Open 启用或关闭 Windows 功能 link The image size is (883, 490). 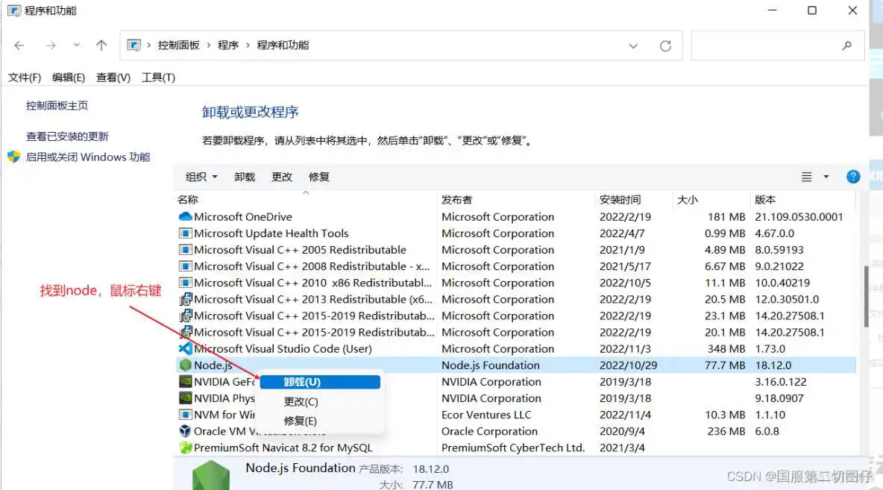pyautogui.click(x=88, y=157)
